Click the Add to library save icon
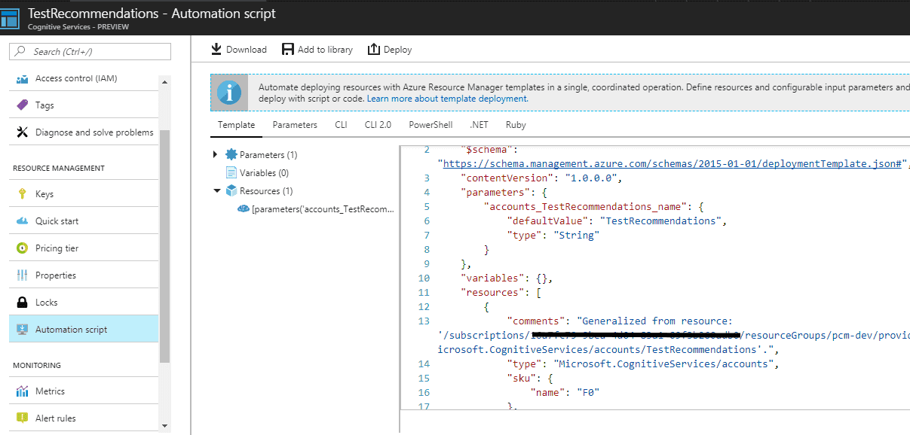 (x=288, y=49)
